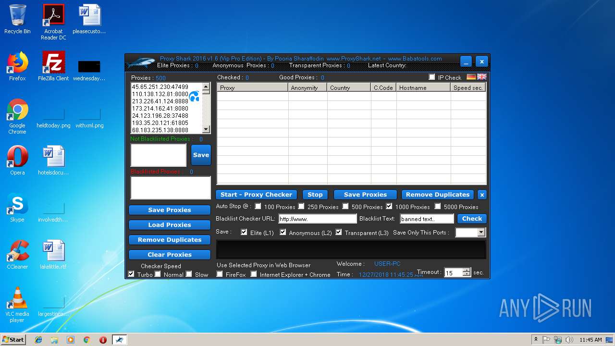Sort results by C.Code column header
Image resolution: width=615 pixels, height=346 pixels.
tap(383, 87)
